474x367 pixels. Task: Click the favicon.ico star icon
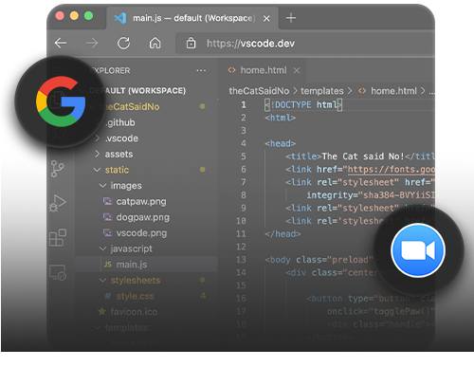(101, 312)
